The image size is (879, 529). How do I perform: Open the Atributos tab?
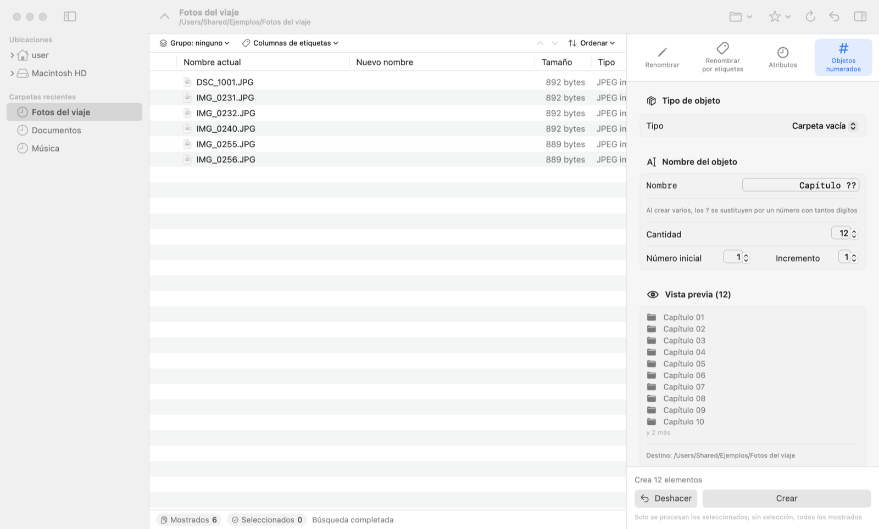click(783, 57)
